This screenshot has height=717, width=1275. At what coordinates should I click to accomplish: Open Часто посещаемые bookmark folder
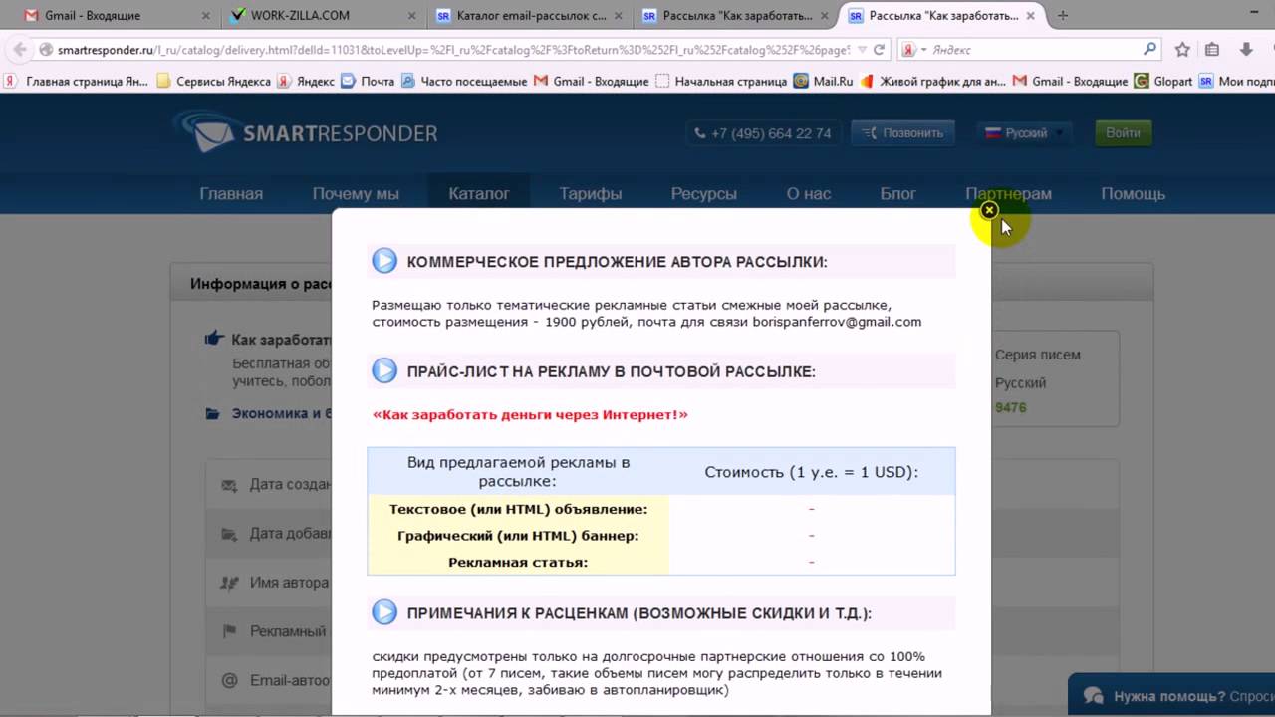click(464, 82)
